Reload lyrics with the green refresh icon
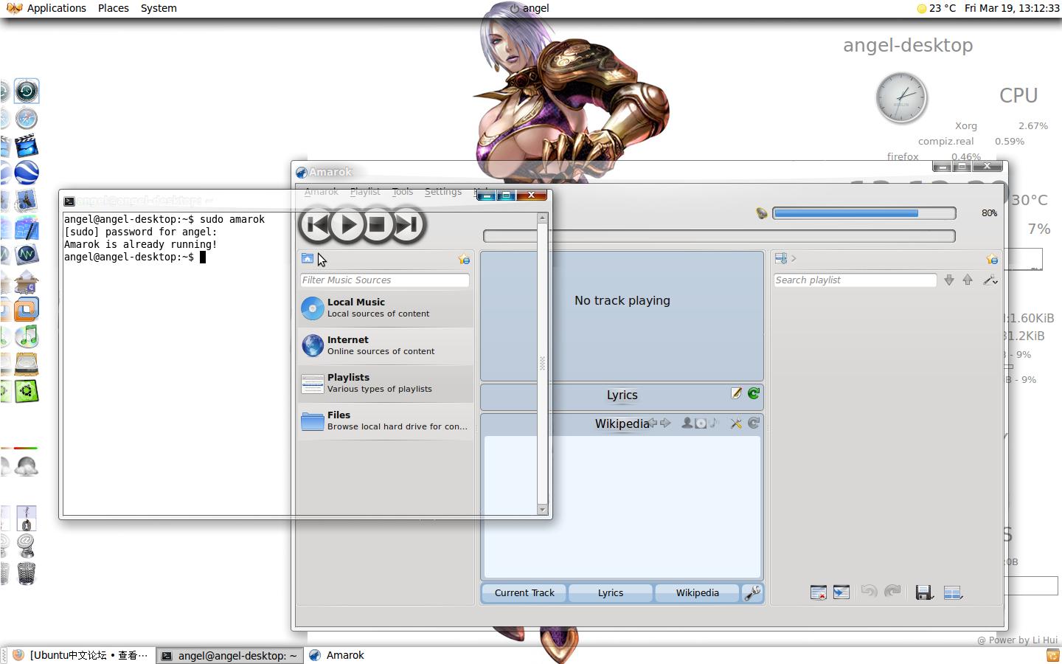Screen dimensions: 1062x664 [754, 394]
